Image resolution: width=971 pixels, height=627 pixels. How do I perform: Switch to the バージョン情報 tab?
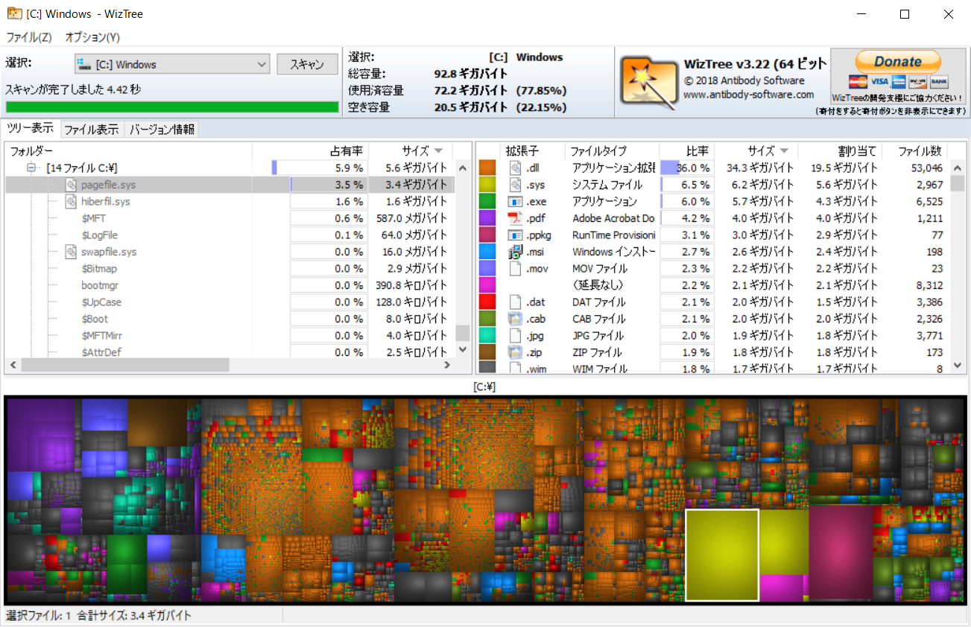(x=162, y=130)
